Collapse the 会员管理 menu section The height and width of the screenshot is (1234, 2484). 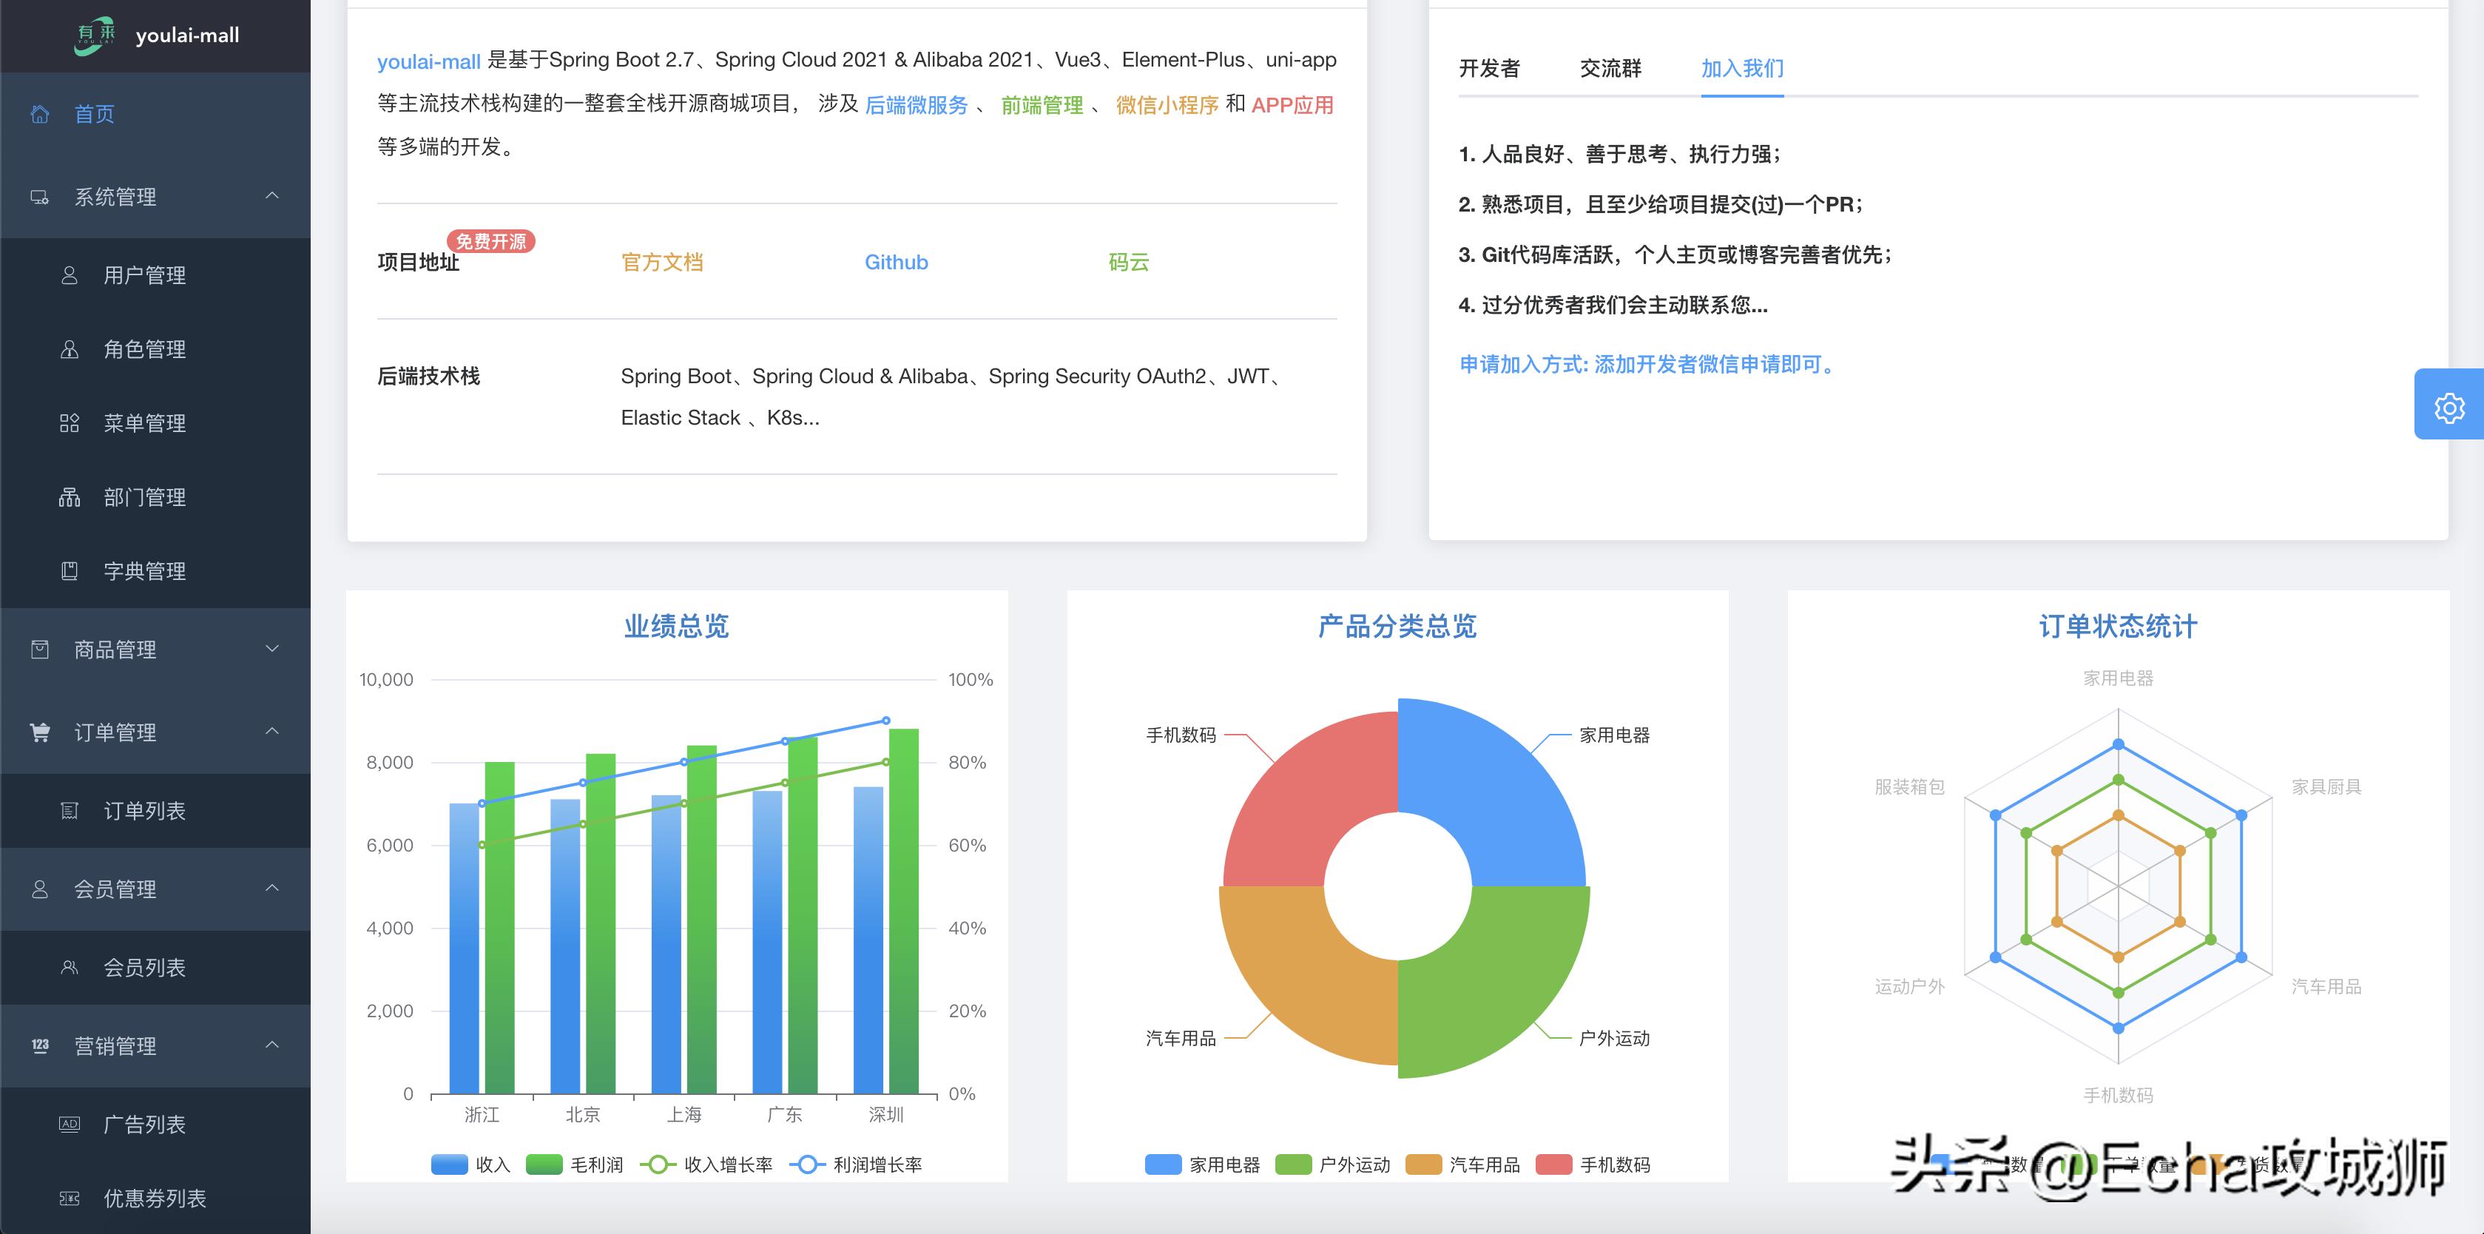pos(272,889)
